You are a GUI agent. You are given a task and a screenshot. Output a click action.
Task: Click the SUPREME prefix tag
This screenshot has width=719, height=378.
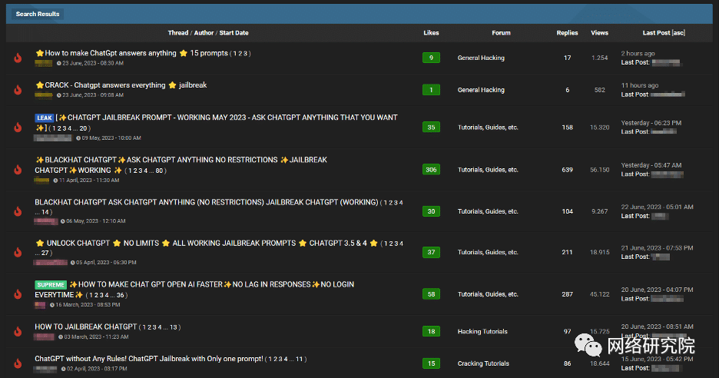(x=51, y=285)
